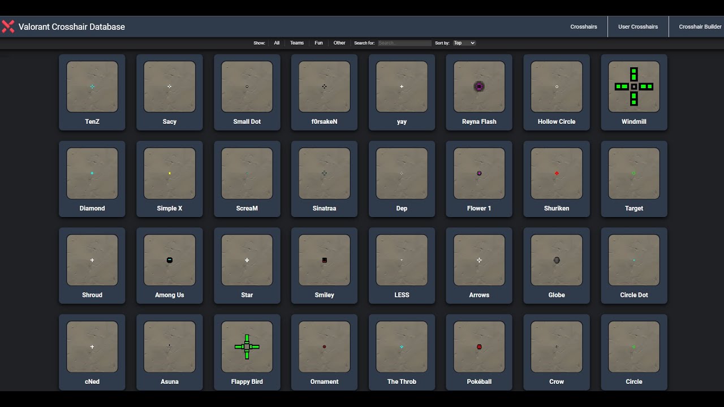Open the Among Us crosshair preview
Viewport: 724px width, 407px height.
pyautogui.click(x=170, y=260)
